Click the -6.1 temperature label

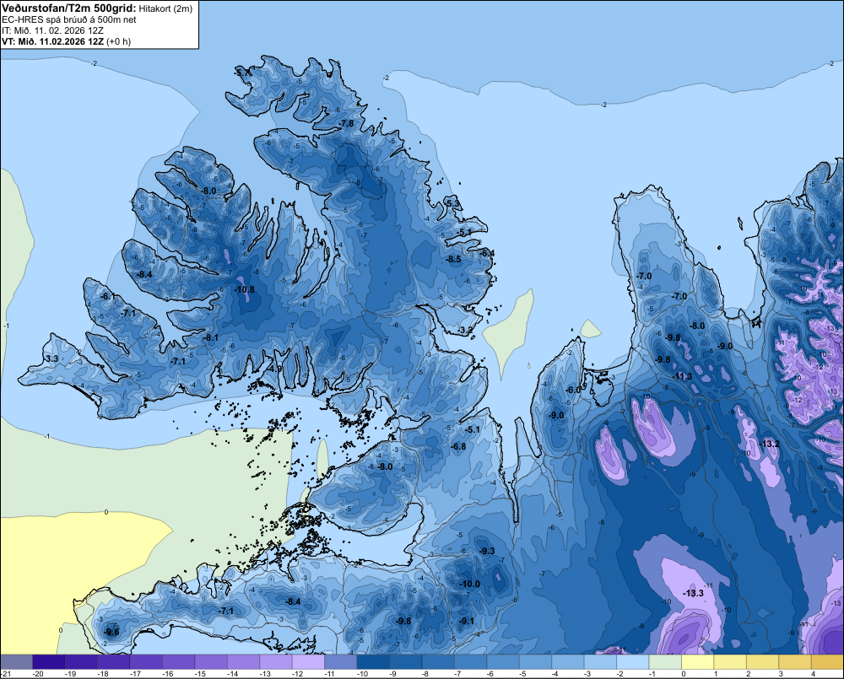pos(108,296)
